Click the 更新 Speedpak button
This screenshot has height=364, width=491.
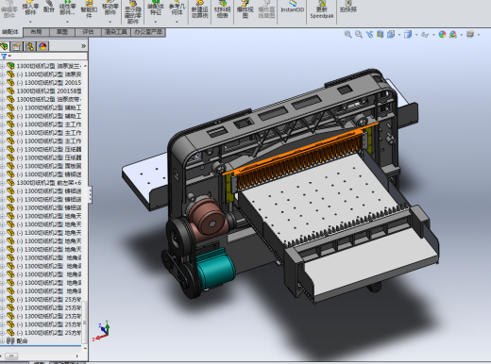[322, 9]
